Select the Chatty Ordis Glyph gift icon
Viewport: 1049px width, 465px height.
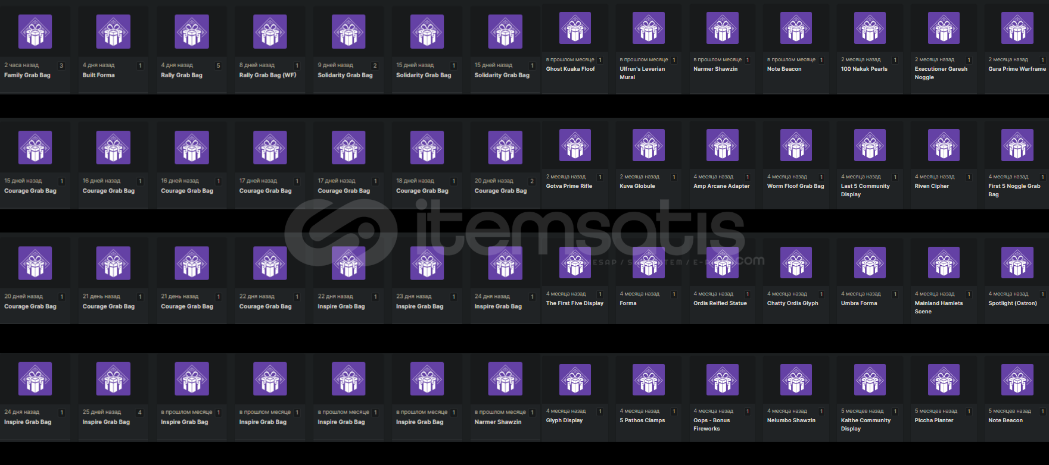point(796,262)
